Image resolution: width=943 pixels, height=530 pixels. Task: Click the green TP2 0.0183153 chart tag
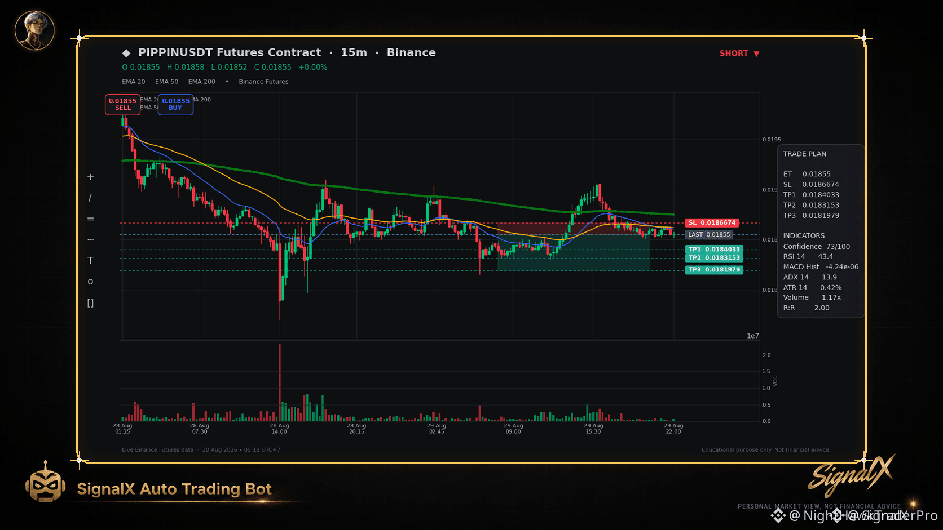714,258
